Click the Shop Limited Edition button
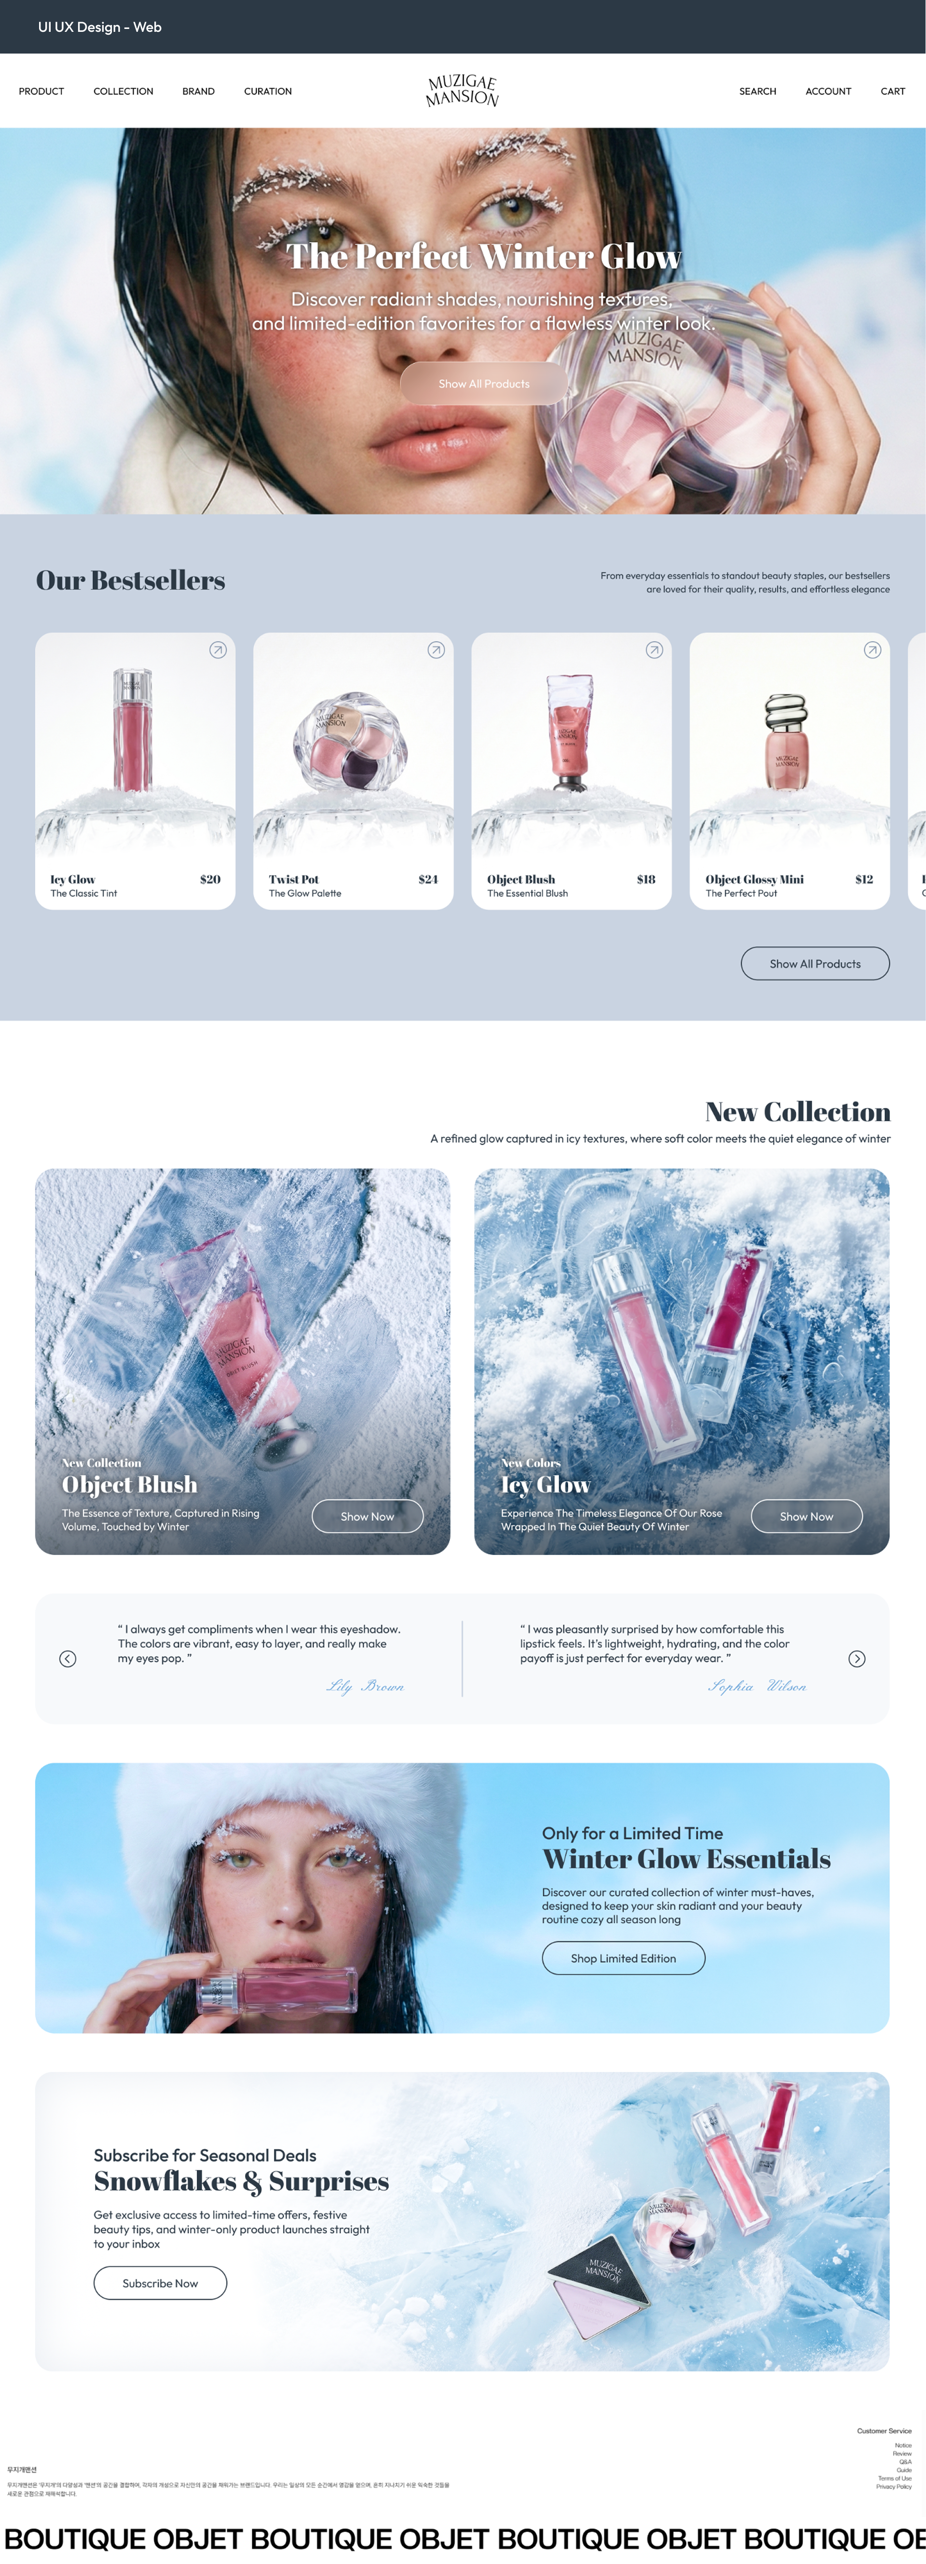This screenshot has width=926, height=2564. pos(624,1958)
